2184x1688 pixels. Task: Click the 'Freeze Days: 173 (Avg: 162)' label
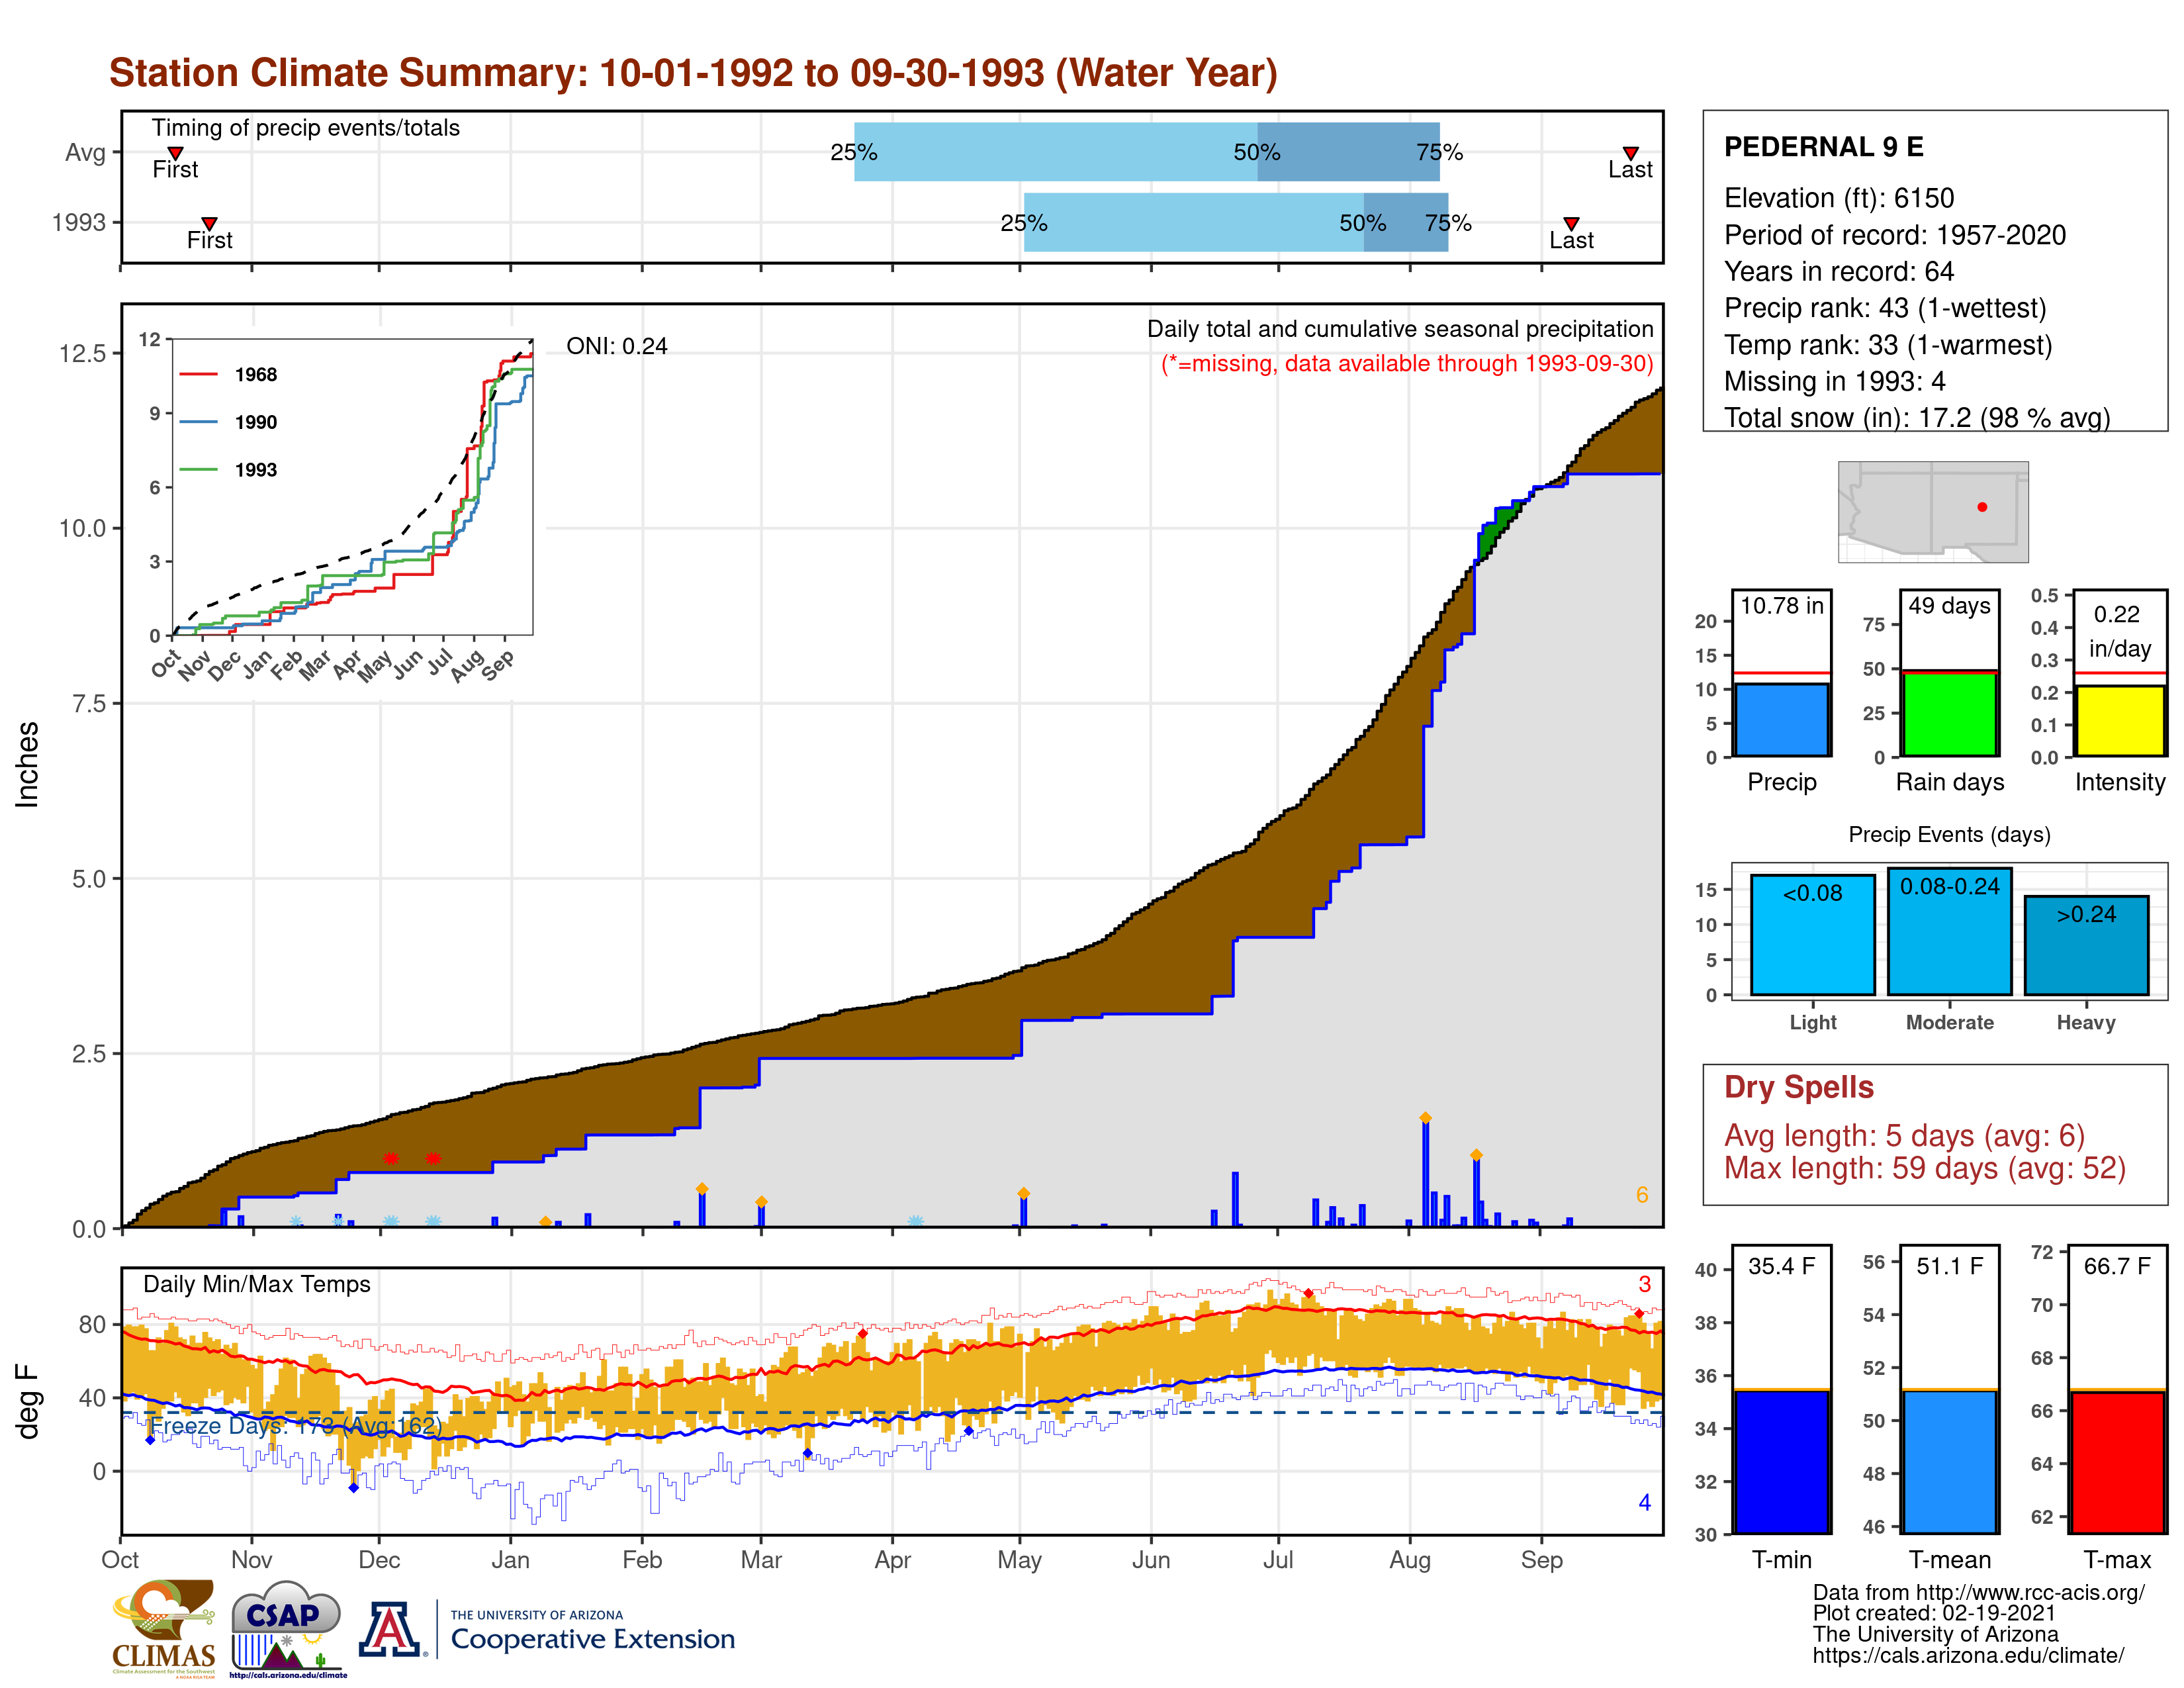pyautogui.click(x=295, y=1425)
